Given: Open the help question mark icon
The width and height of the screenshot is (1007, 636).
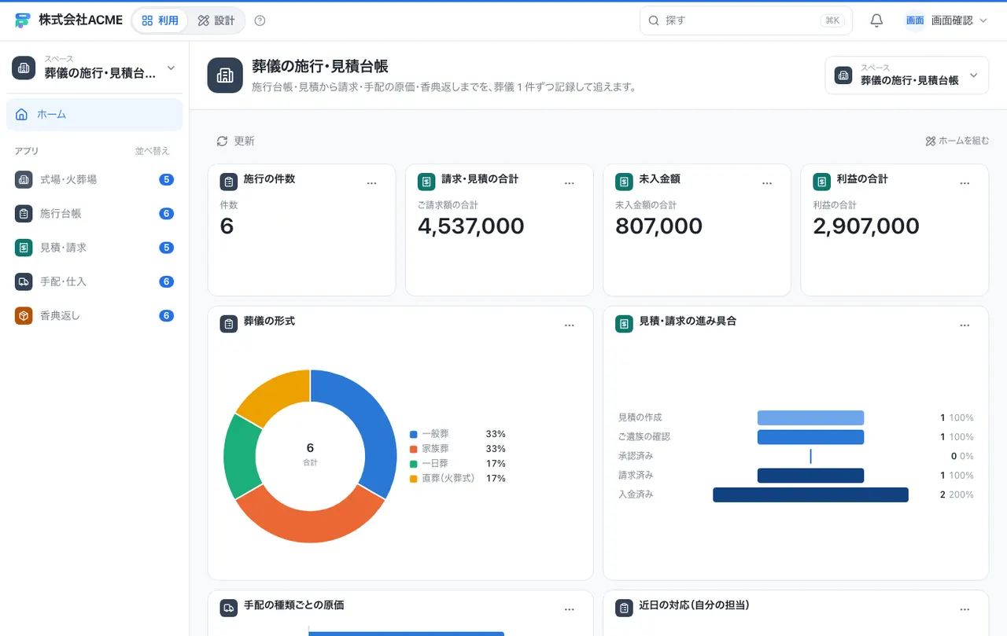Looking at the screenshot, I should (x=260, y=20).
